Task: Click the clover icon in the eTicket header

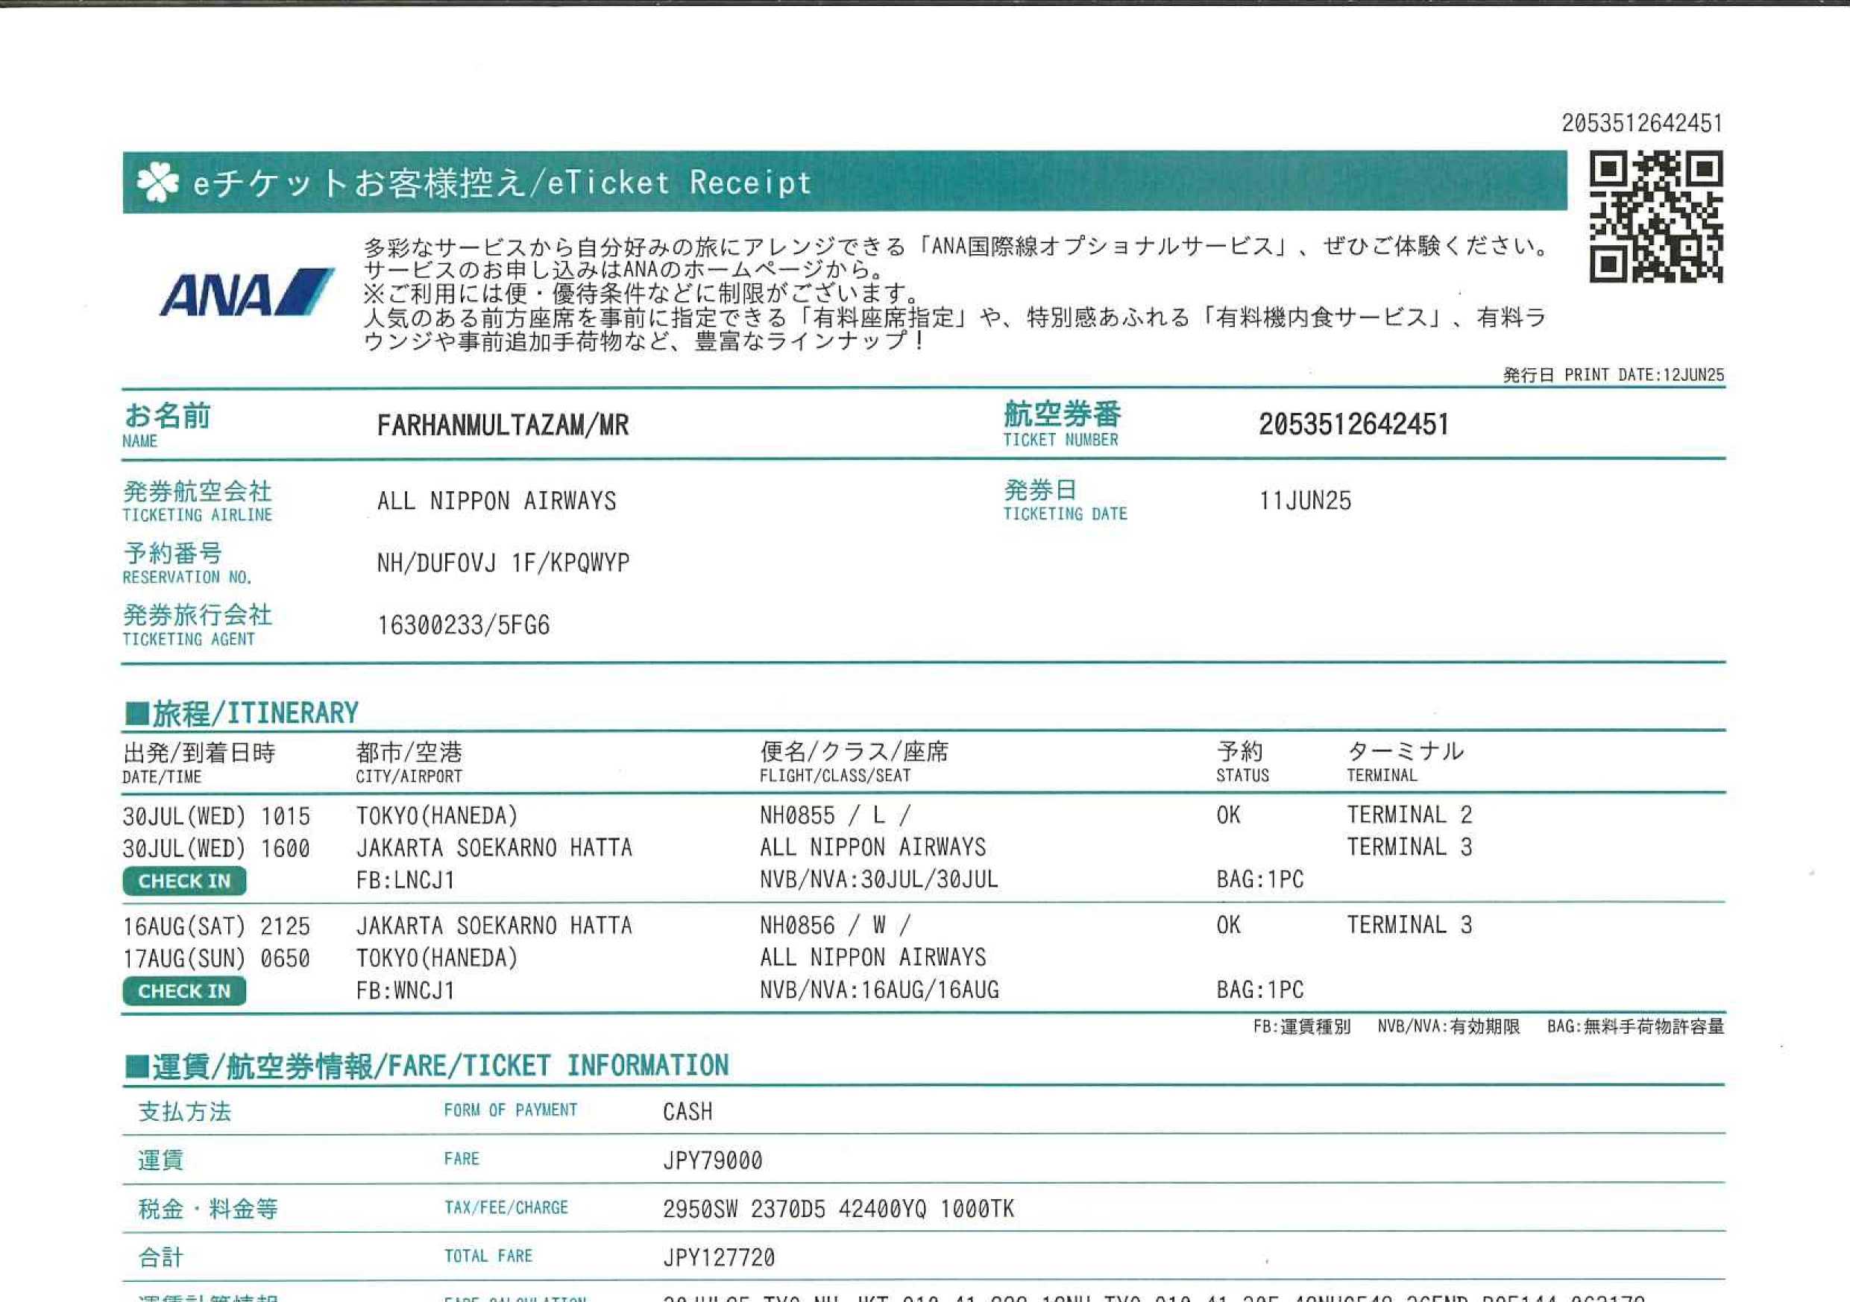Action: pyautogui.click(x=157, y=183)
